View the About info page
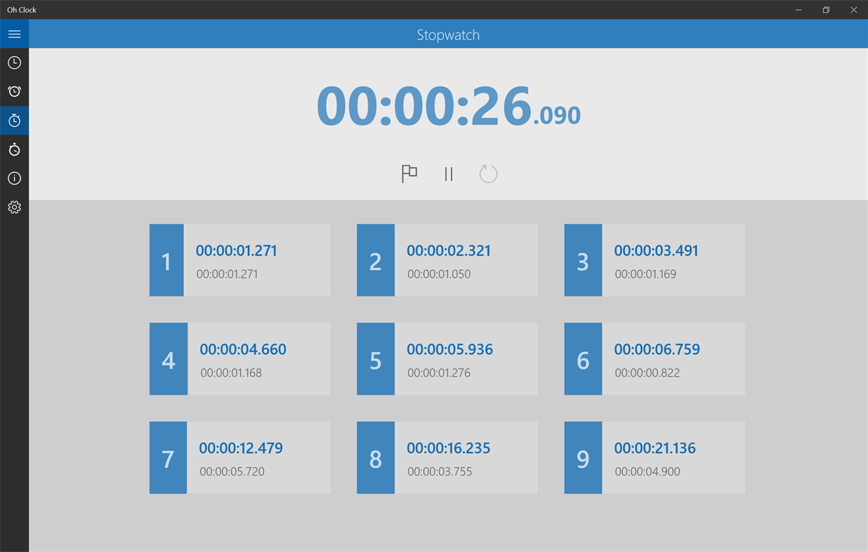This screenshot has height=552, width=868. click(14, 178)
